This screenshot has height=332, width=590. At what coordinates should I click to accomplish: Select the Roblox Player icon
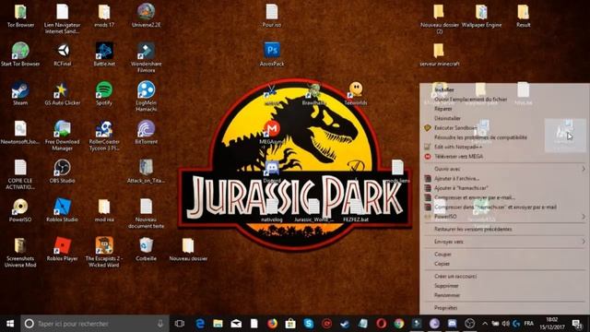click(63, 249)
